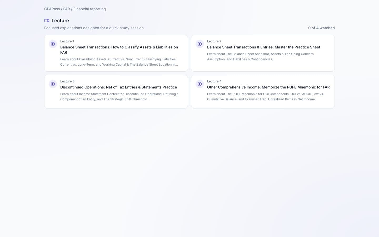Click the 'Lecture 1' label
Screen dimensions: 379x237
point(67,41)
